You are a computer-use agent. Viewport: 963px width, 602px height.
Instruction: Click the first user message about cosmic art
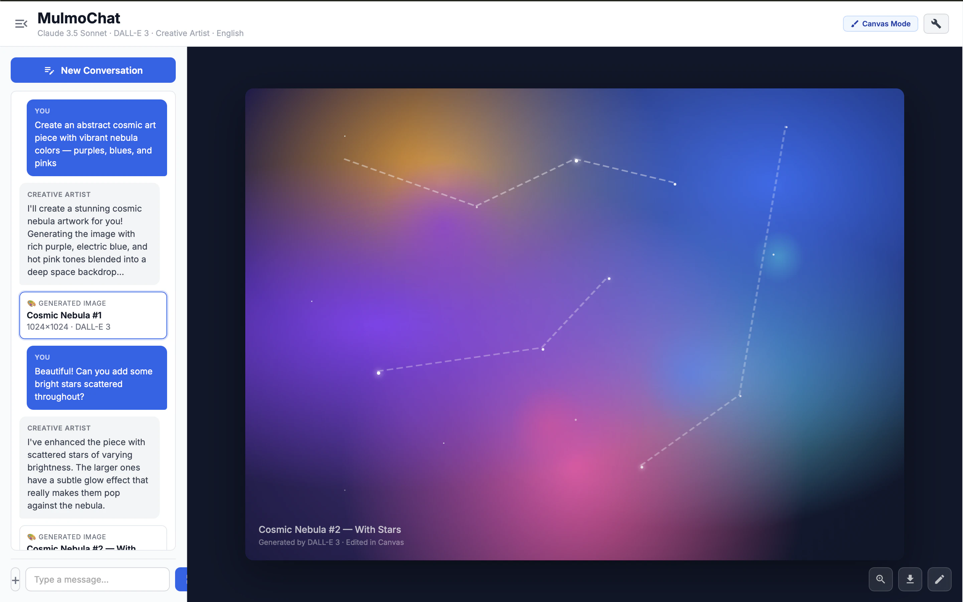[97, 138]
